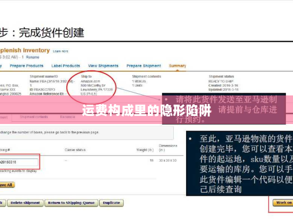Click the 500 McCarthy Dr address line
Screen dimensions: 293x220
click(x=93, y=85)
